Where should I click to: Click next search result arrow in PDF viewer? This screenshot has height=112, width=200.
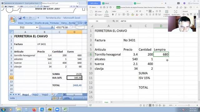pyautogui.click(x=74, y=6)
